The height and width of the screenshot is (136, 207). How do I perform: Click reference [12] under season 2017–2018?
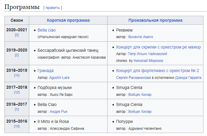(17, 93)
